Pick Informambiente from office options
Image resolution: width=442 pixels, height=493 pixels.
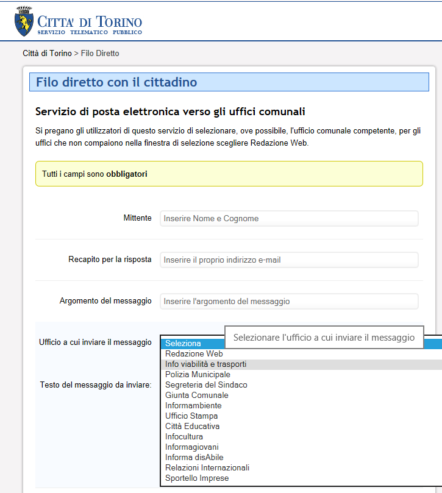193,405
